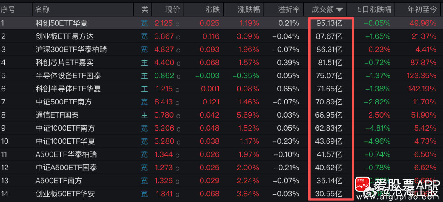This screenshot has height=202, width=443.
Task: Sort by 涨跌幅 column header
Action: (249, 9)
